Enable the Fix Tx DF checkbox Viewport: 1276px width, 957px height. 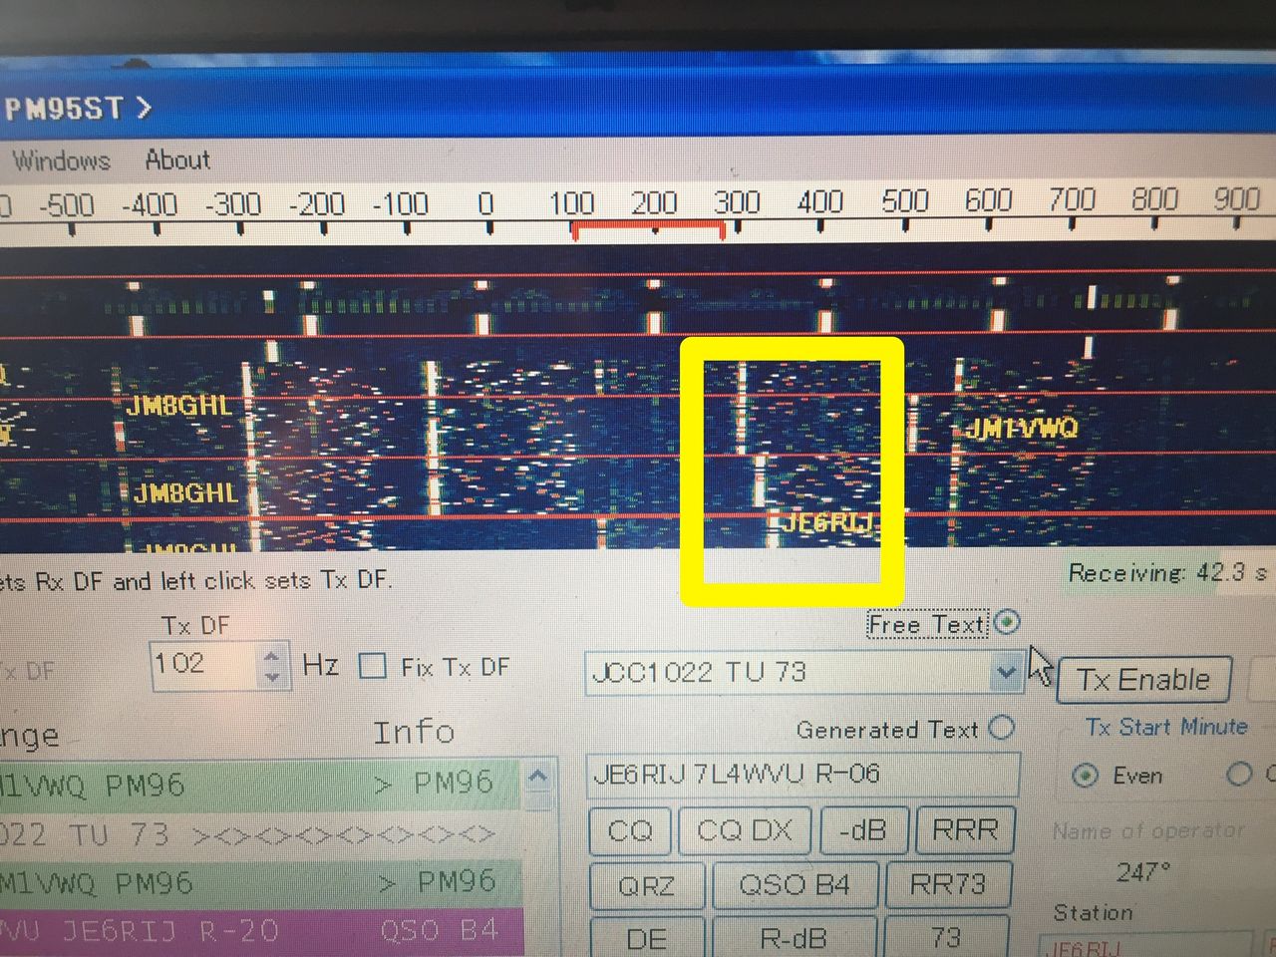click(x=373, y=666)
